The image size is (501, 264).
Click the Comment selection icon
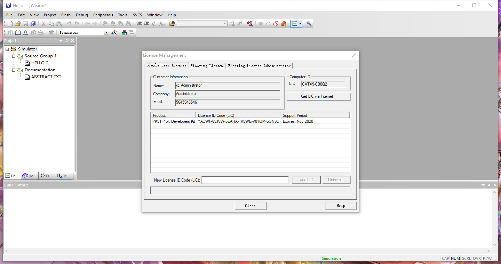[154, 24]
